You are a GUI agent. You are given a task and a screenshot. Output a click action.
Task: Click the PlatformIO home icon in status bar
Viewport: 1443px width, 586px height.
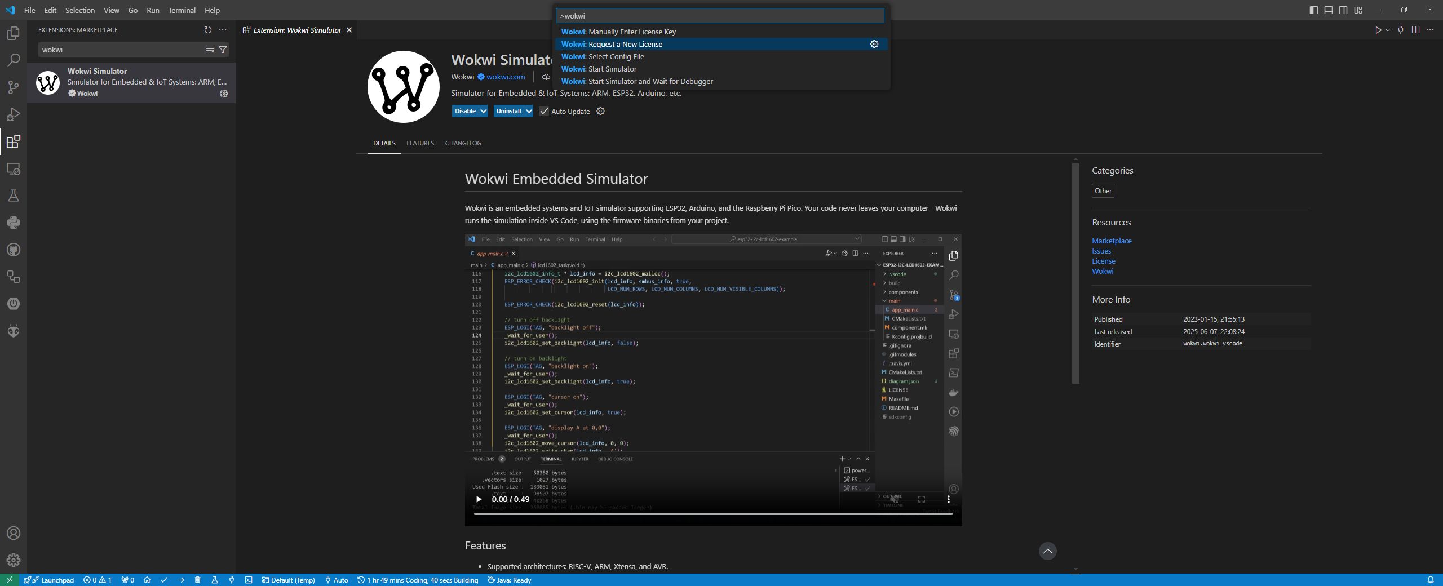coord(147,580)
